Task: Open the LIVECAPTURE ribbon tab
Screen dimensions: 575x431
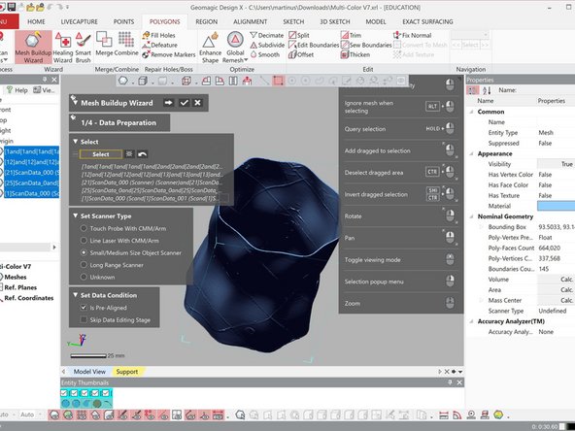Action: [80, 21]
